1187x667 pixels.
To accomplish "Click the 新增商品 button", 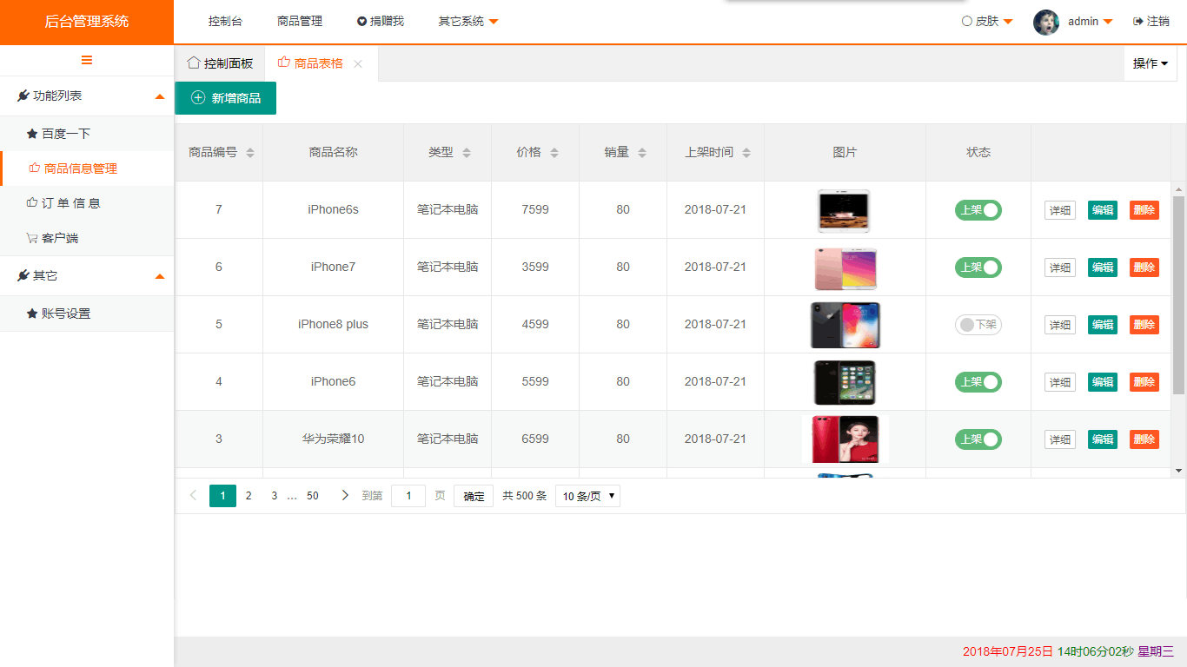I will click(226, 98).
